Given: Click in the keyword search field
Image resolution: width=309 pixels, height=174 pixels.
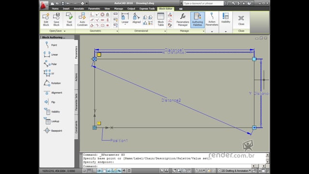Looking at the screenshot, I should click(203, 3).
